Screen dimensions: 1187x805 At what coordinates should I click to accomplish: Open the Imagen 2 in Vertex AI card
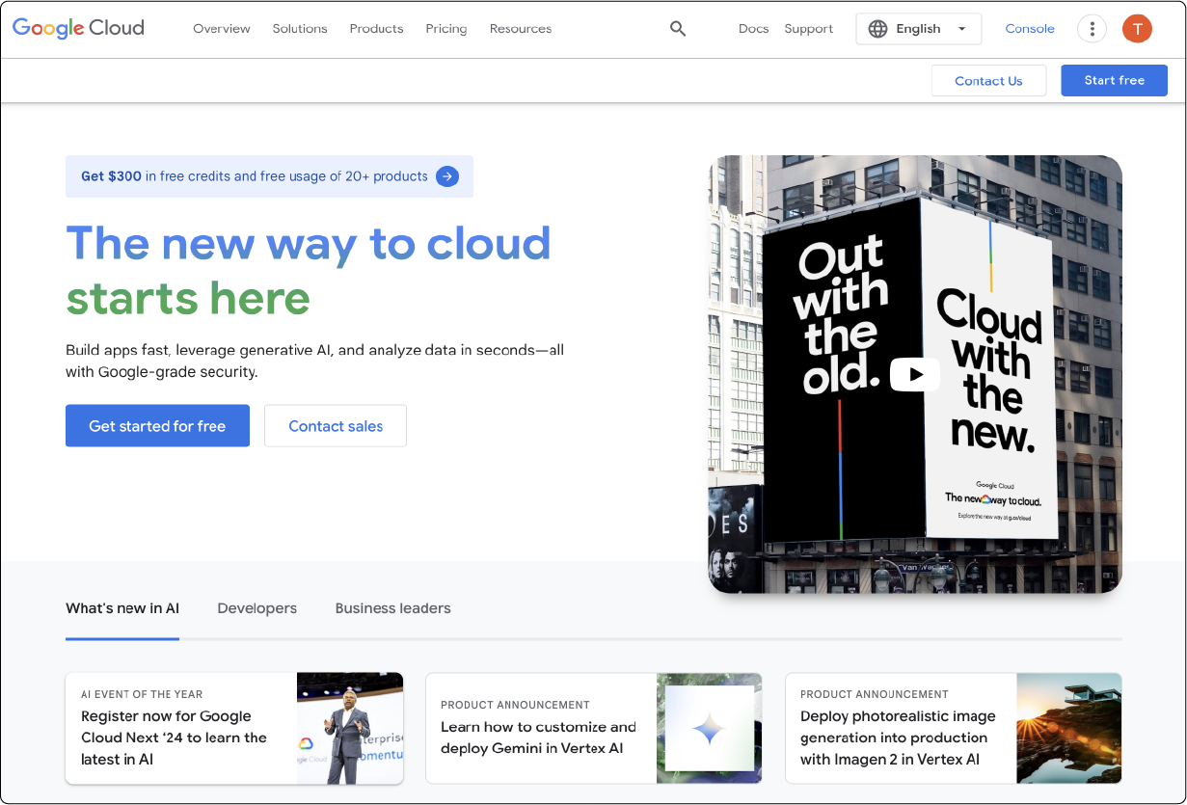coord(954,728)
